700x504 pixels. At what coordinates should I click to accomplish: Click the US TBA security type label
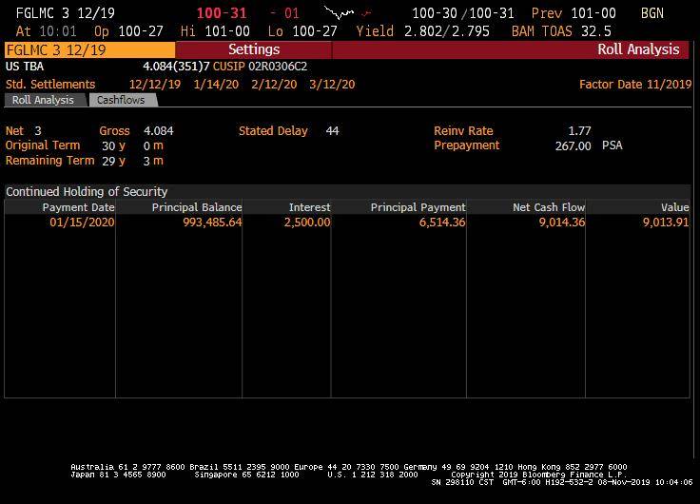coord(25,67)
